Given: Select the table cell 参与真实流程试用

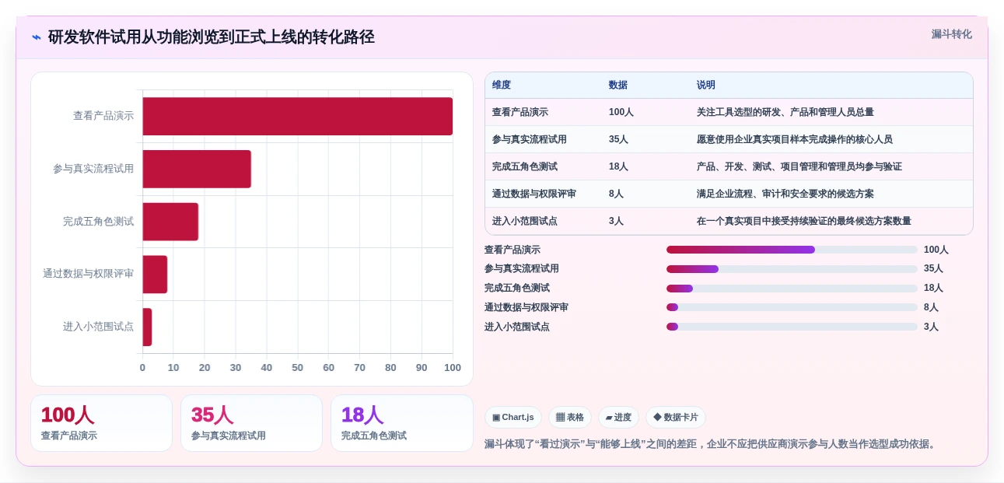Looking at the screenshot, I should pyautogui.click(x=530, y=139).
